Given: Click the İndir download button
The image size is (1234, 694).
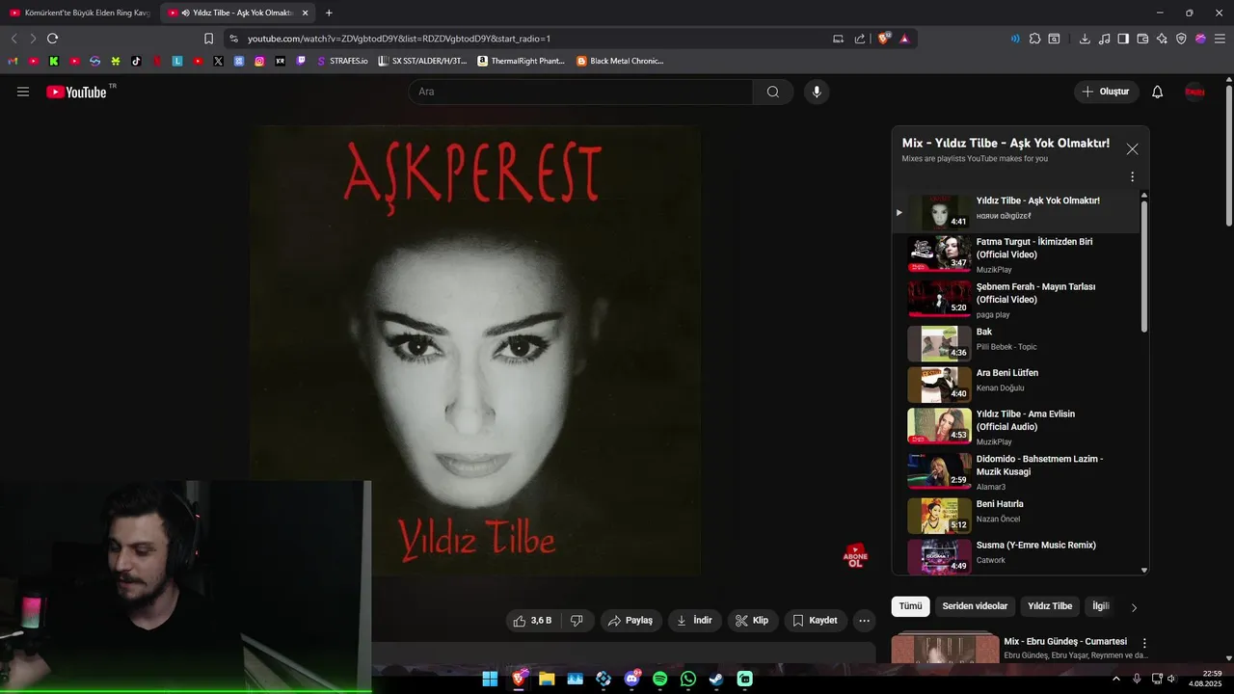Looking at the screenshot, I should 694,621.
